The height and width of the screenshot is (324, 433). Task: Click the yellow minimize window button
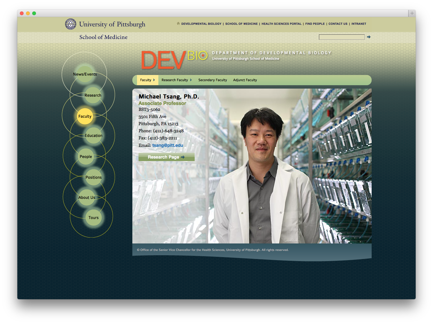tap(28, 13)
